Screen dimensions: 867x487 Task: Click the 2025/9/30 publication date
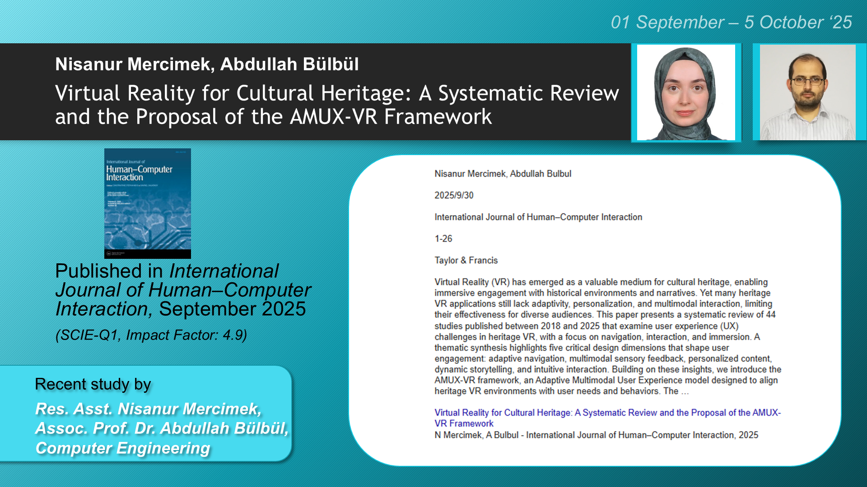[453, 195]
